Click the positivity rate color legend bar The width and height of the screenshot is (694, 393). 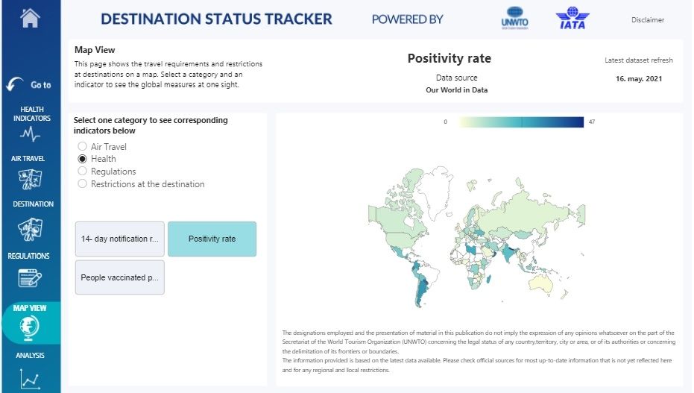point(521,122)
